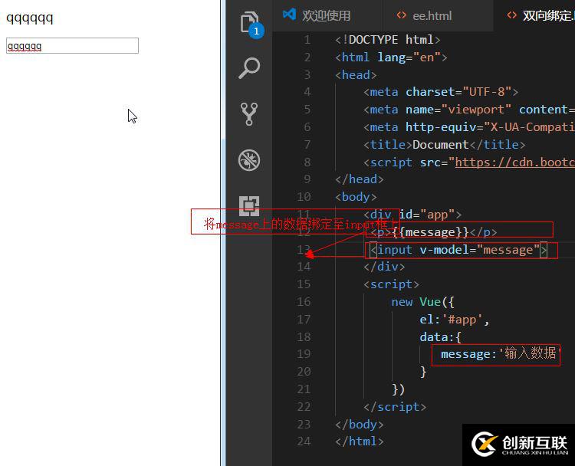Click the VS Code logo on welcome tab
Screen dimensions: 575x466
[289, 15]
